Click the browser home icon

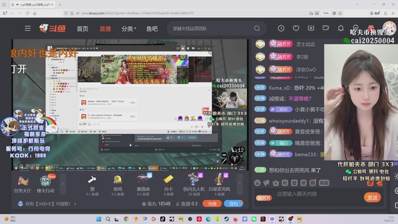pyautogui.click(x=35, y=13)
